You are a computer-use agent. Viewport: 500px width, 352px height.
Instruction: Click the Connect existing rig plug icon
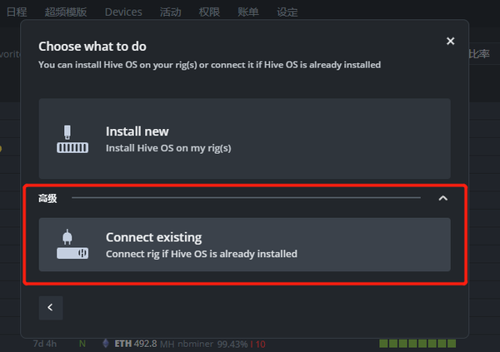point(72,245)
